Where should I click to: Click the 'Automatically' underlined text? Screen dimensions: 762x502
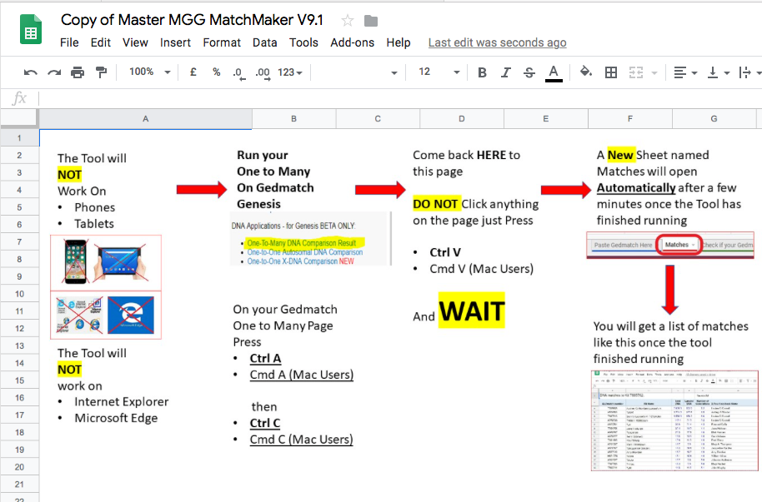[x=636, y=188]
